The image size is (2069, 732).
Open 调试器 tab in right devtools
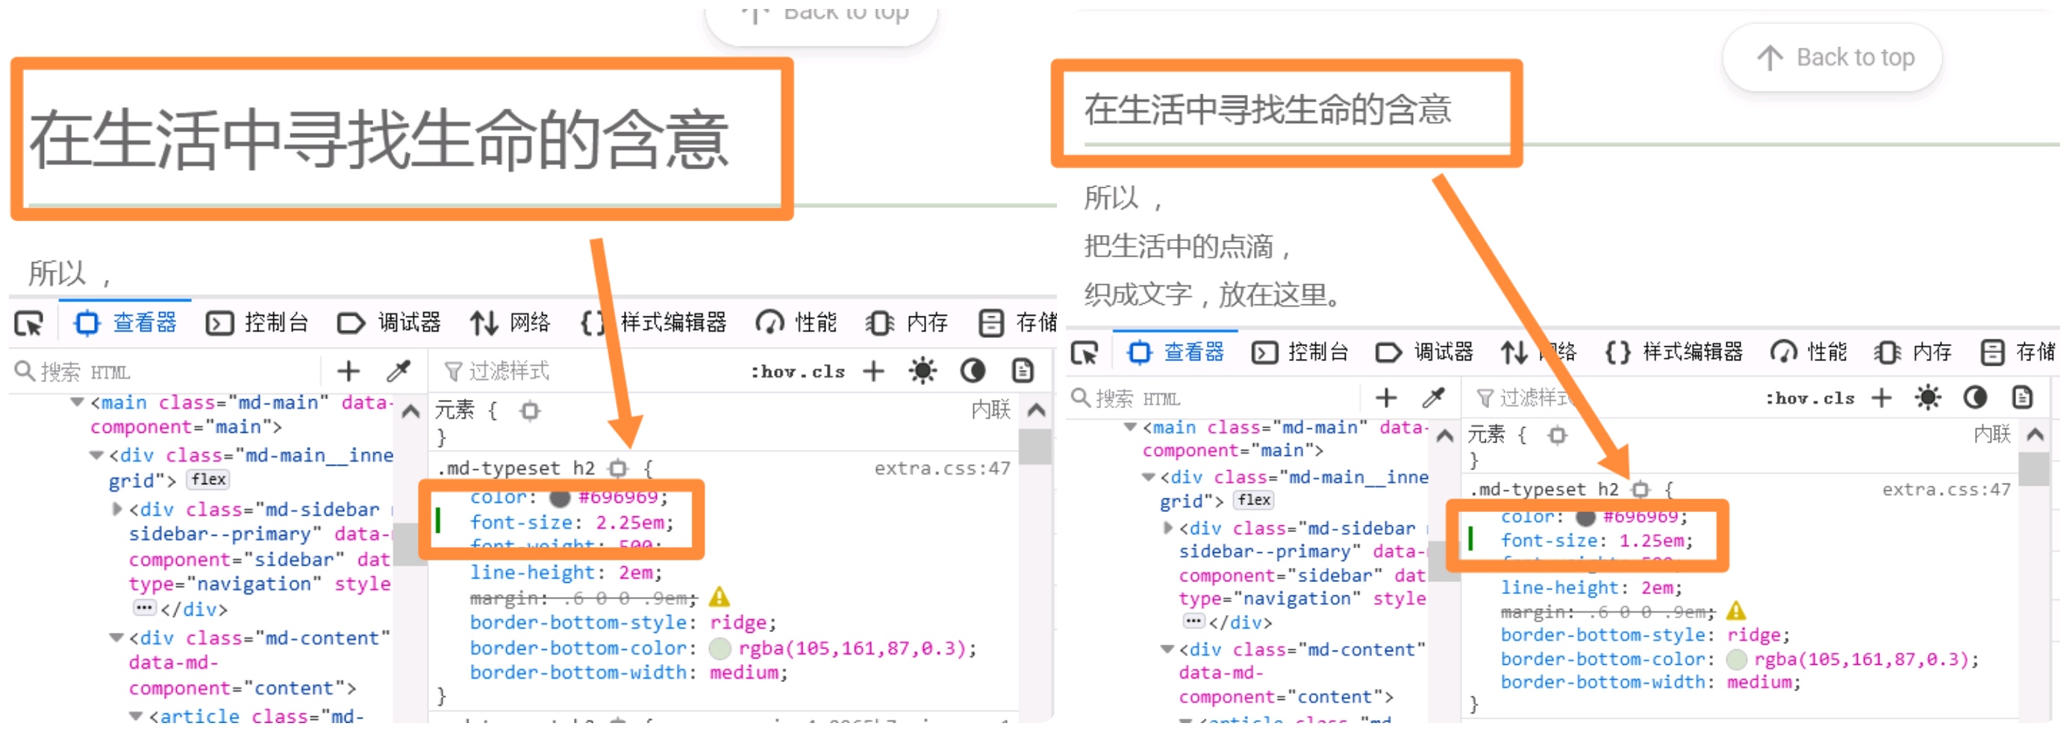1425,353
